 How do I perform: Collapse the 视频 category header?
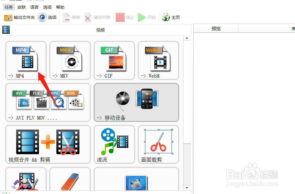click(96, 30)
